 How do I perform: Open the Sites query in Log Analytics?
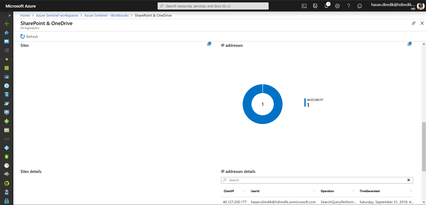click(x=209, y=44)
